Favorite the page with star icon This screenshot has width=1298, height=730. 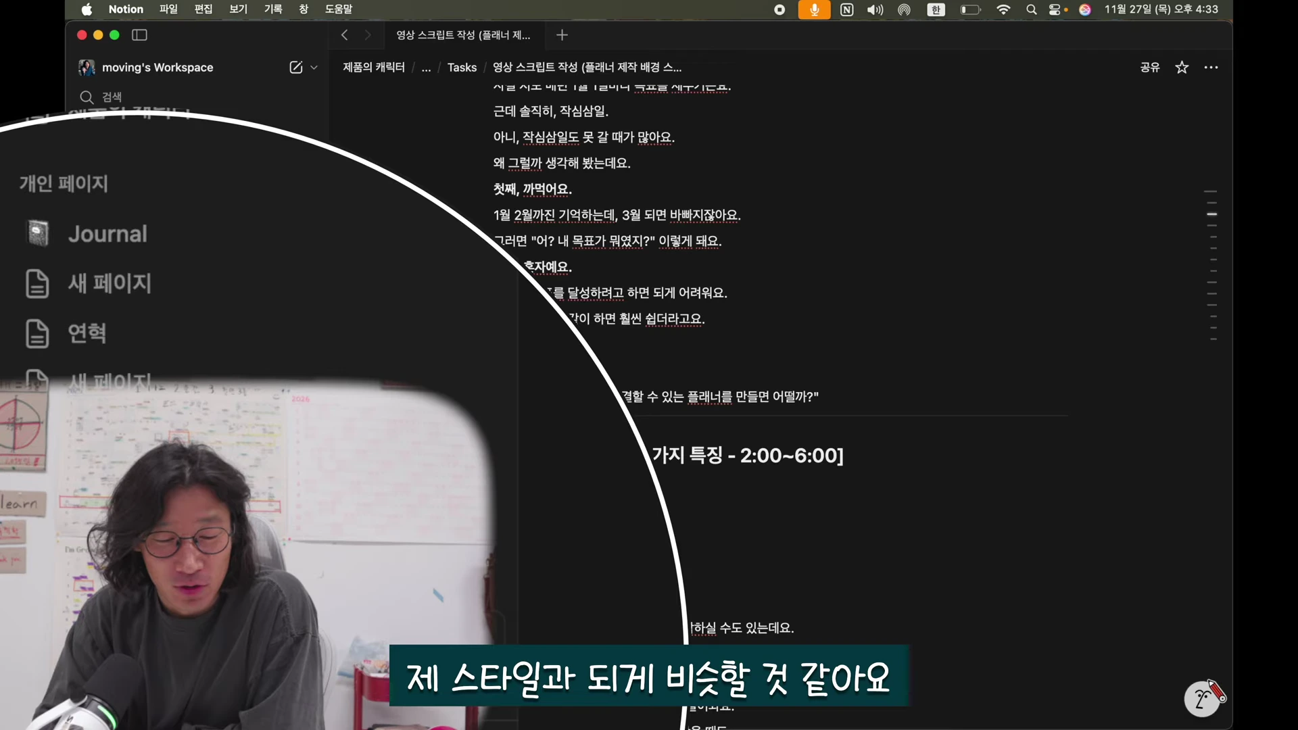[1182, 68]
